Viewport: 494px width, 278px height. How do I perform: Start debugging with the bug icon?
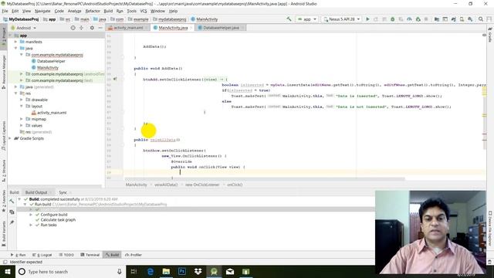tap(393, 19)
